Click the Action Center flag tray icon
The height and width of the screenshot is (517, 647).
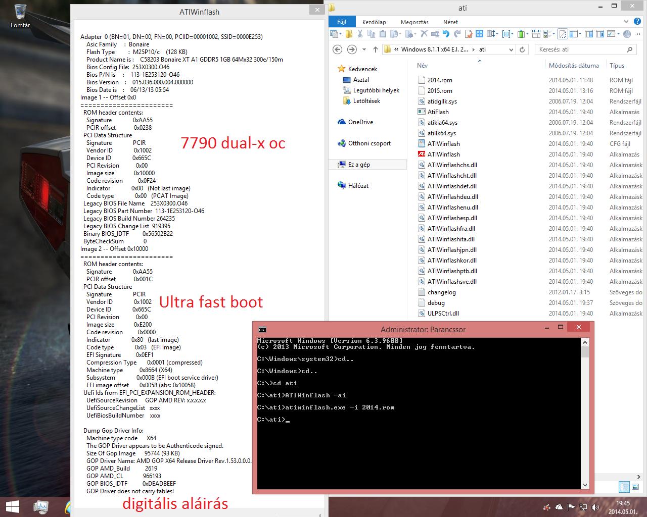coord(571,507)
